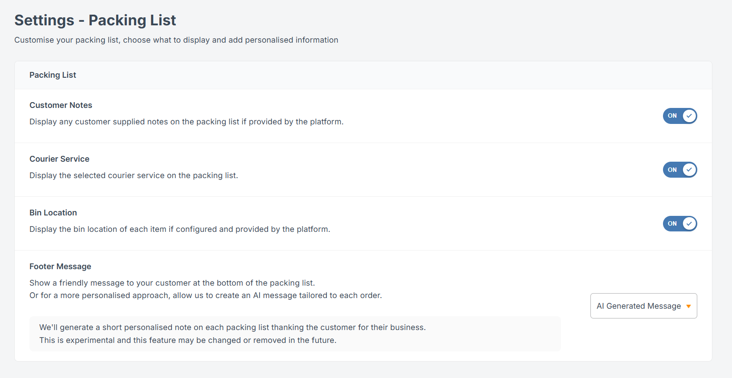Click the orange caret in the message selector
The width and height of the screenshot is (732, 378).
(x=688, y=306)
